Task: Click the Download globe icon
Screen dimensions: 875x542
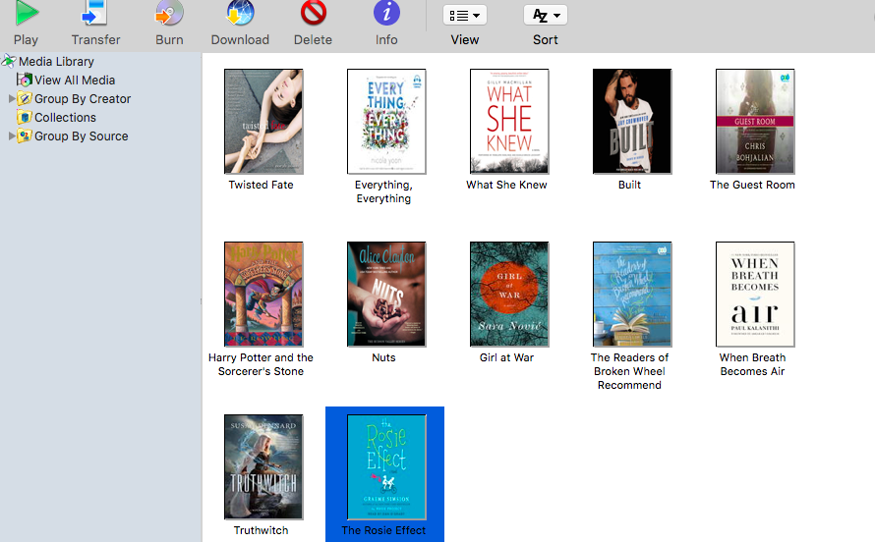Action: click(x=240, y=13)
